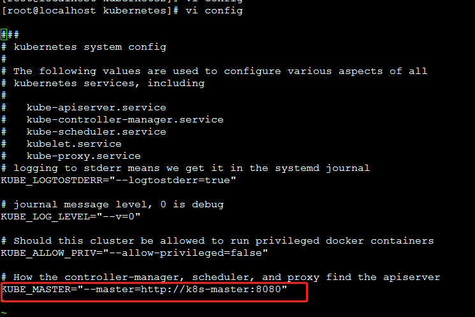Screen dimensions: 475x317
Task: Click the "The following values" comment line
Action: pos(220,71)
